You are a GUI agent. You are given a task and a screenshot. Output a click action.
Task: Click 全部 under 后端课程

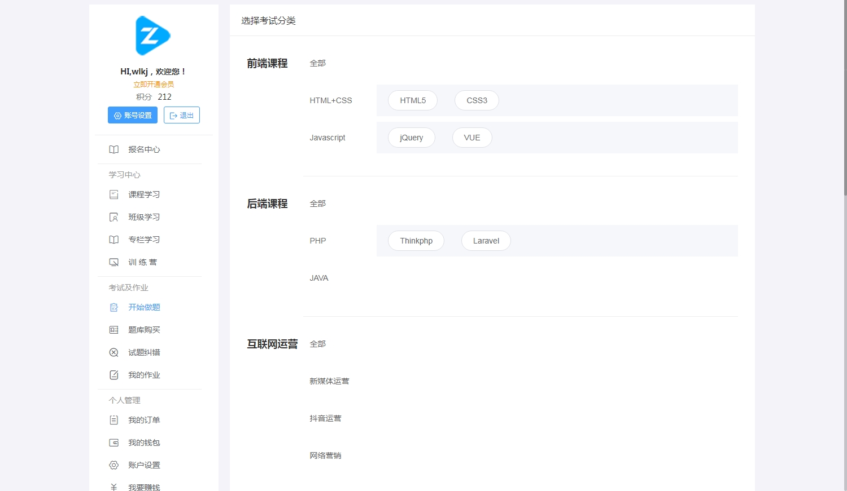click(318, 204)
